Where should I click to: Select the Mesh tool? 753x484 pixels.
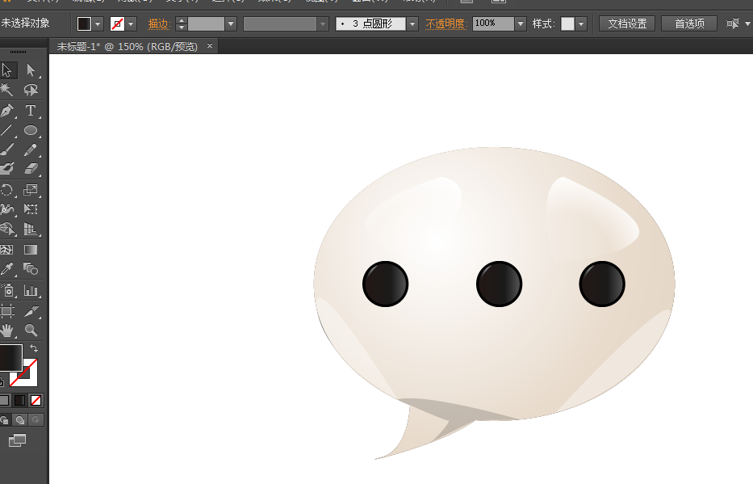(x=6, y=250)
